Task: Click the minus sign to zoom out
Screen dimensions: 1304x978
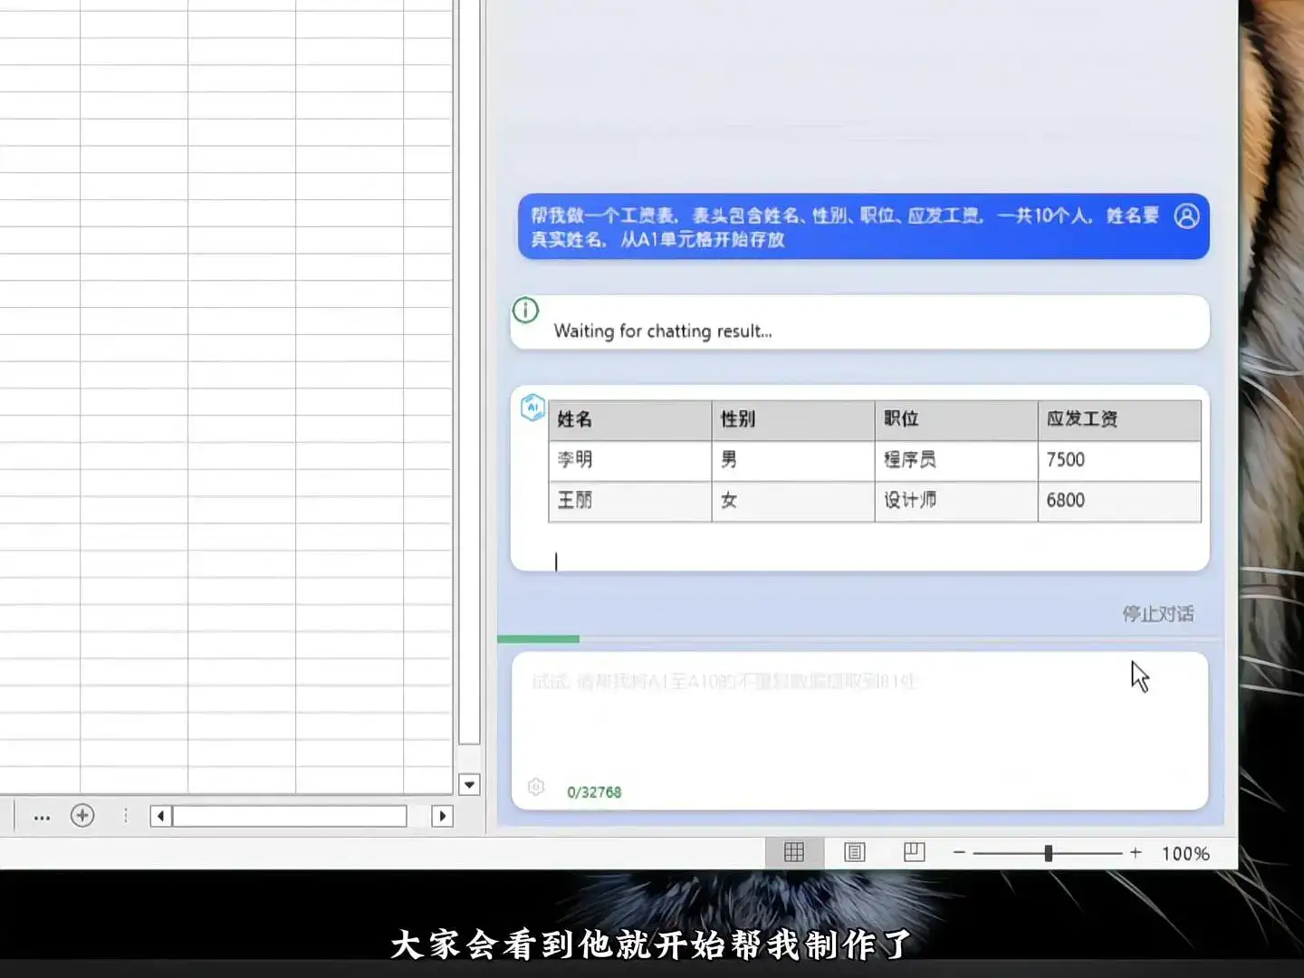Action: 960,852
